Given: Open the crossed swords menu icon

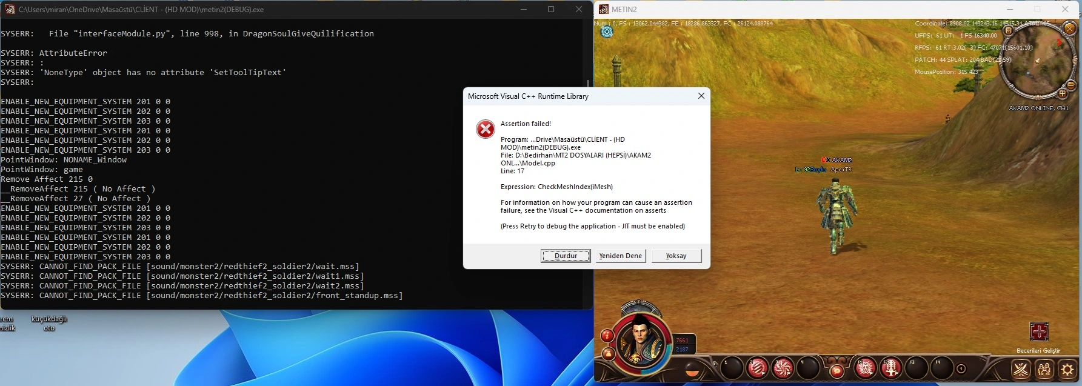Looking at the screenshot, I should click(x=1021, y=369).
